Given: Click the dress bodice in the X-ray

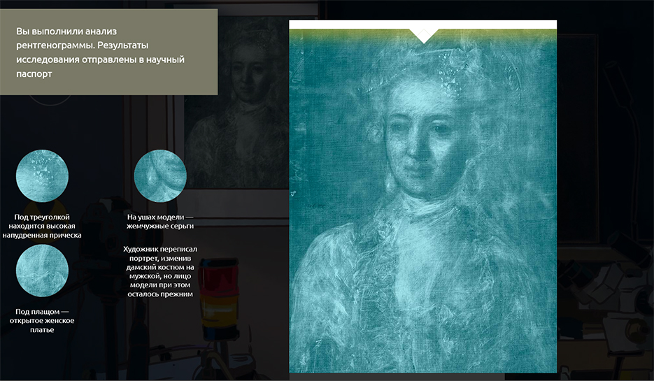Looking at the screenshot, I should (420, 294).
